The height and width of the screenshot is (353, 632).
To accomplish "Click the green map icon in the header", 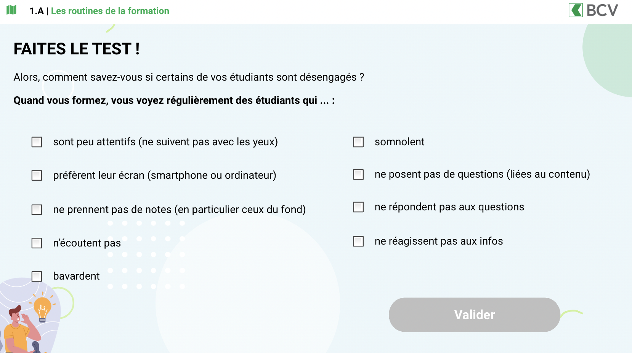I will point(11,10).
